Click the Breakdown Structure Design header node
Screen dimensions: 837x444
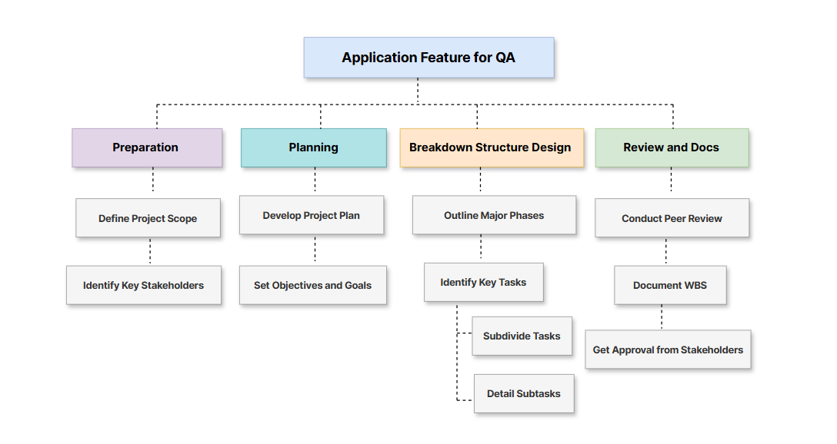[492, 147]
